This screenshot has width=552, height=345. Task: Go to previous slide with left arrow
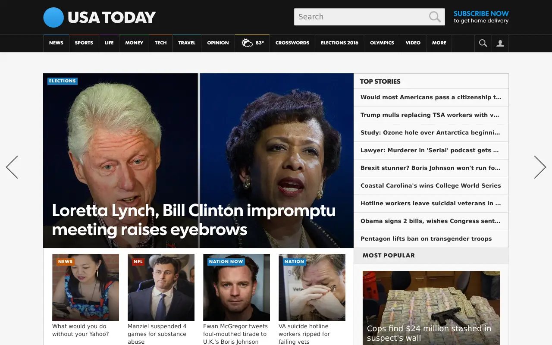(x=12, y=167)
